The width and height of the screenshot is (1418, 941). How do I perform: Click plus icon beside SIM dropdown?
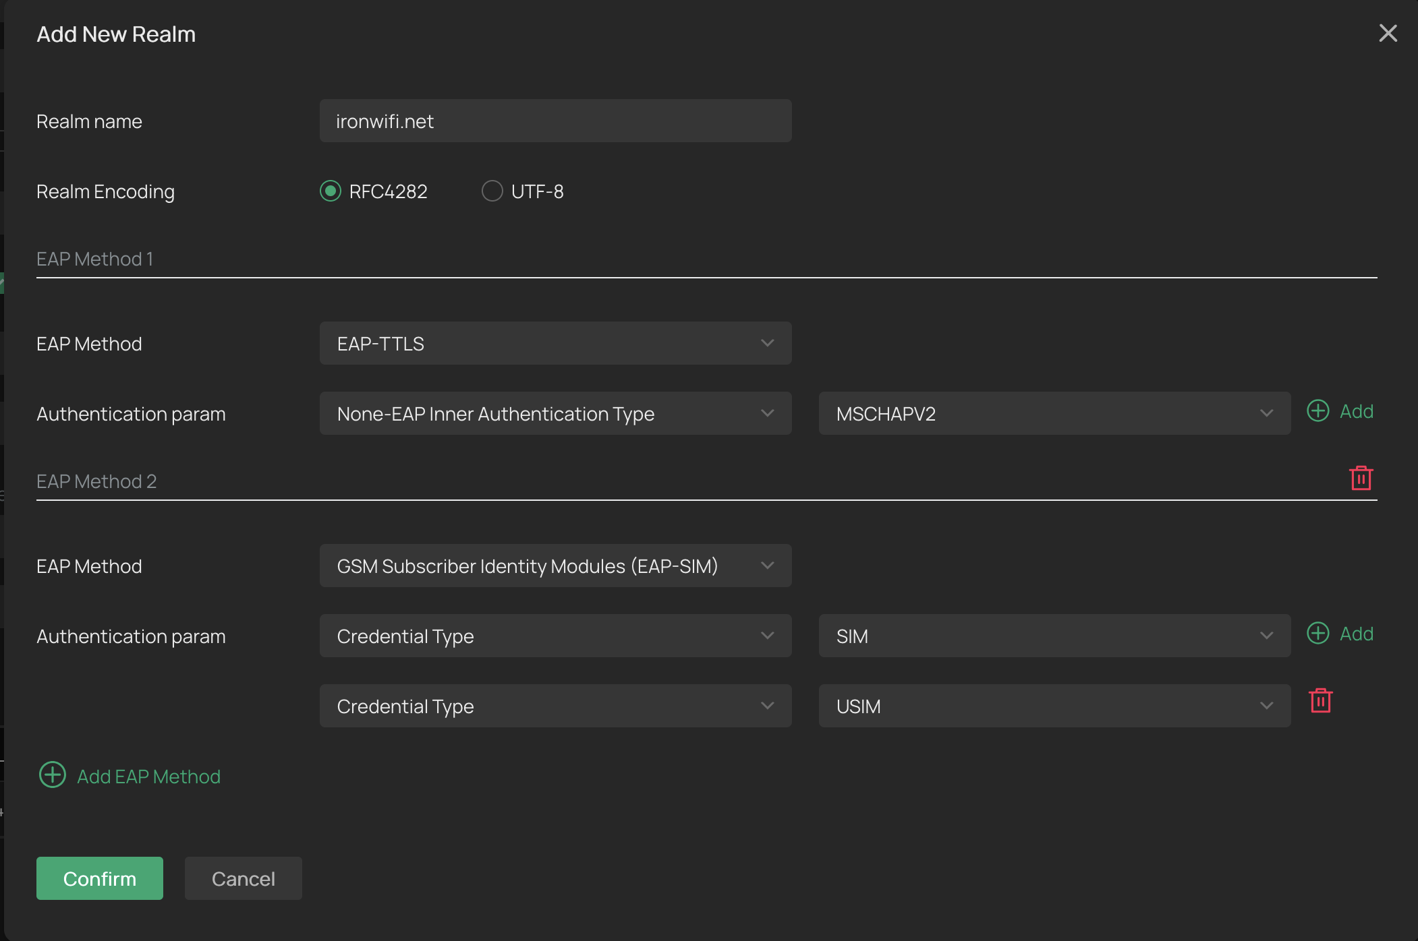pos(1317,634)
